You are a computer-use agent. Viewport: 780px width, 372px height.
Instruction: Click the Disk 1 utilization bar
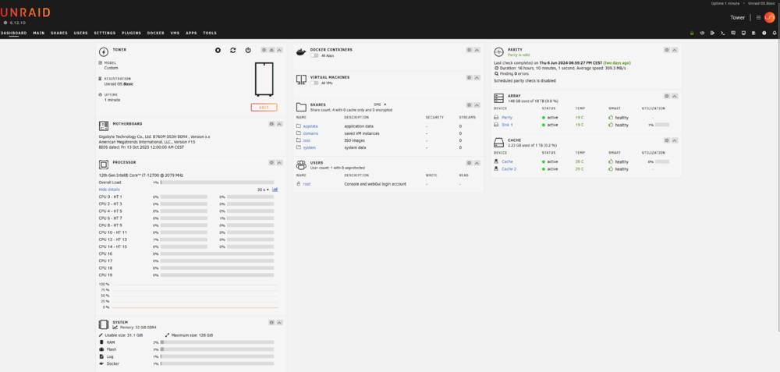coord(662,125)
